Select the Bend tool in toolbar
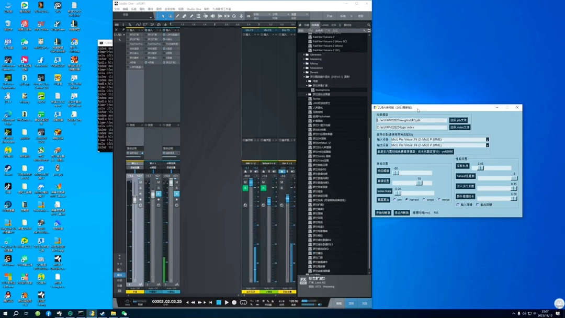 click(206, 16)
